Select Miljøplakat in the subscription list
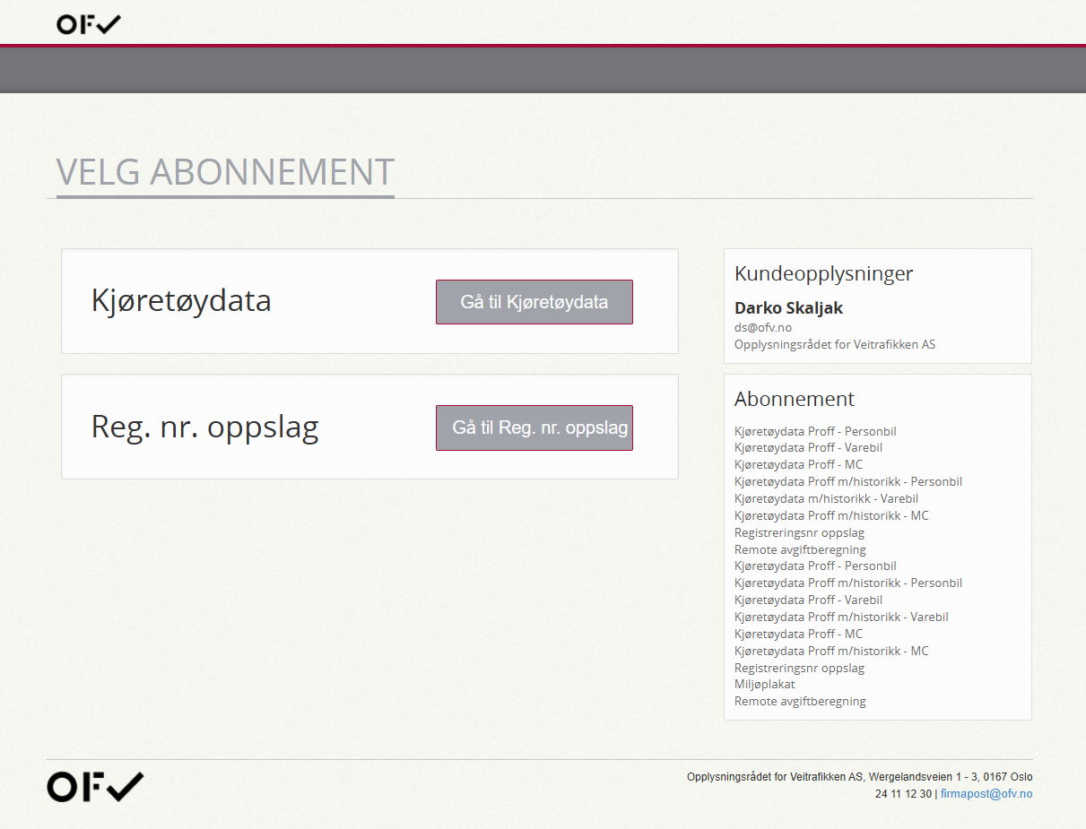 pos(764,684)
